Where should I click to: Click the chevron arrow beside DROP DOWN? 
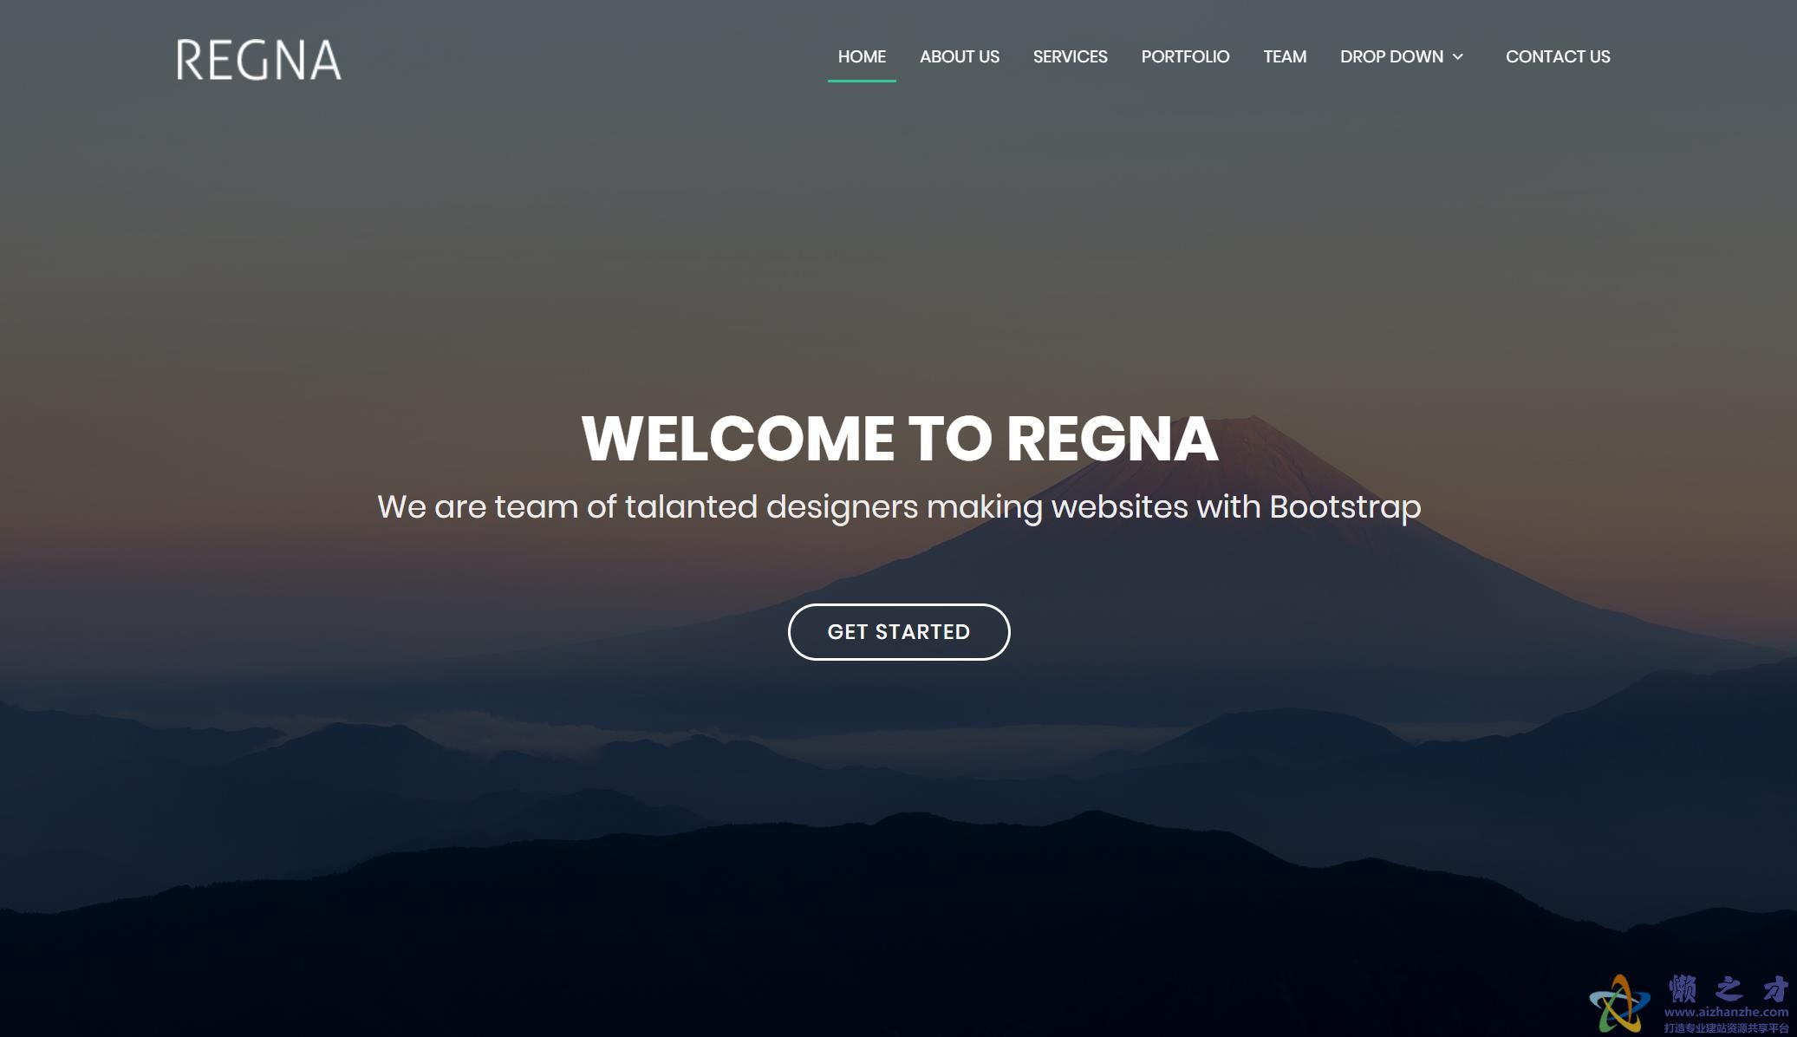pyautogui.click(x=1458, y=57)
